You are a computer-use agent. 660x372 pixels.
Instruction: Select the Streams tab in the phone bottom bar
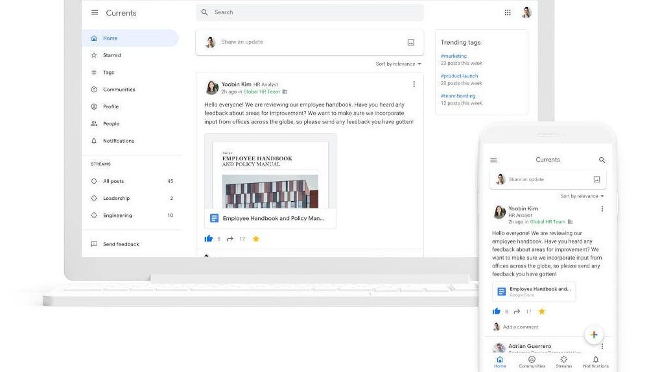[x=563, y=362]
